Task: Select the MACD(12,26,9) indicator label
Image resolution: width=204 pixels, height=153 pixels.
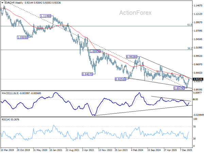Action: click(10, 93)
